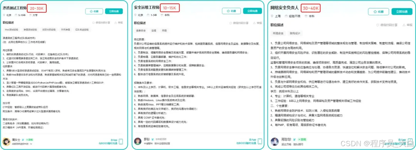The image size is (416, 150).
Task: Click 立即沟通 on 渗透测试工程师 card
Action: tap(114, 12)
